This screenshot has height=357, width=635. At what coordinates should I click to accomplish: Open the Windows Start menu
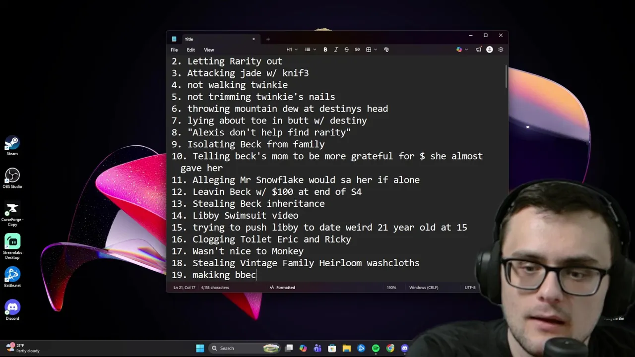pyautogui.click(x=200, y=348)
